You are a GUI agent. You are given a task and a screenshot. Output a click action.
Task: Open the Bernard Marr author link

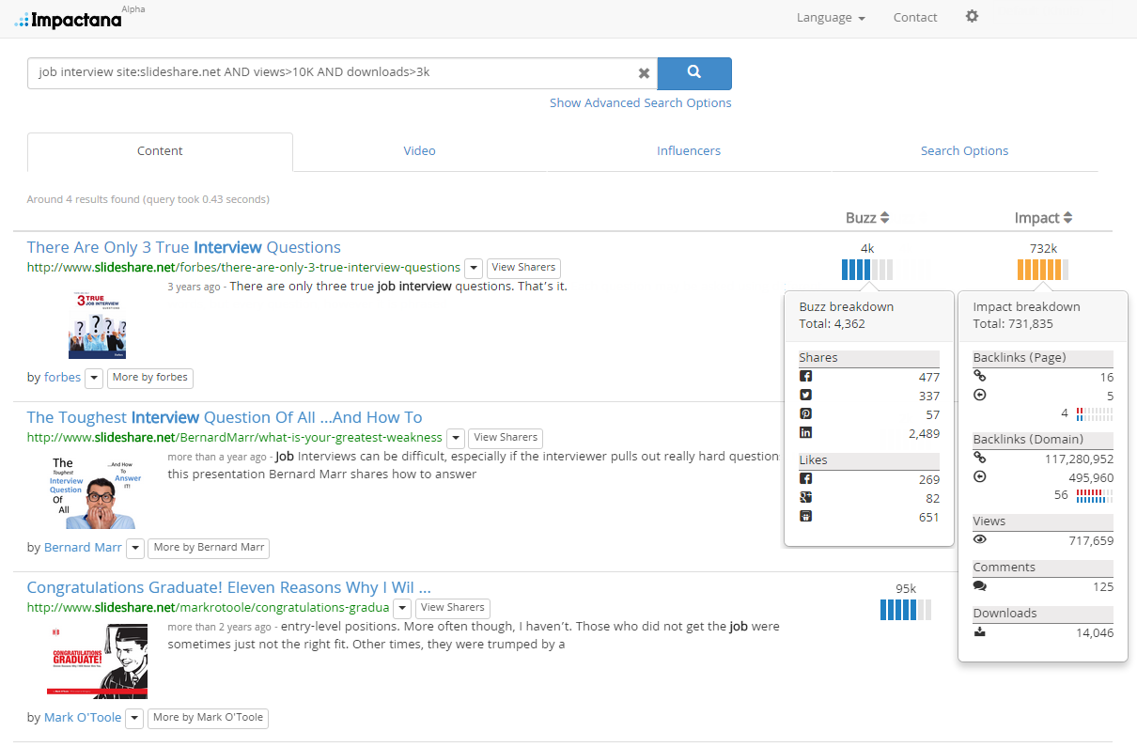(83, 548)
